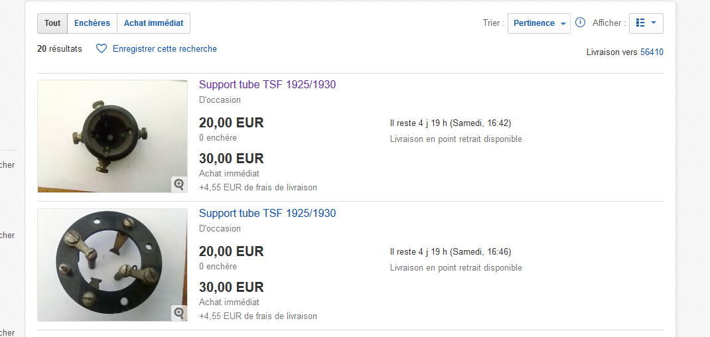
Task: Click the 30,00 EUR Achat immédiat price of second listing
Action: point(232,287)
